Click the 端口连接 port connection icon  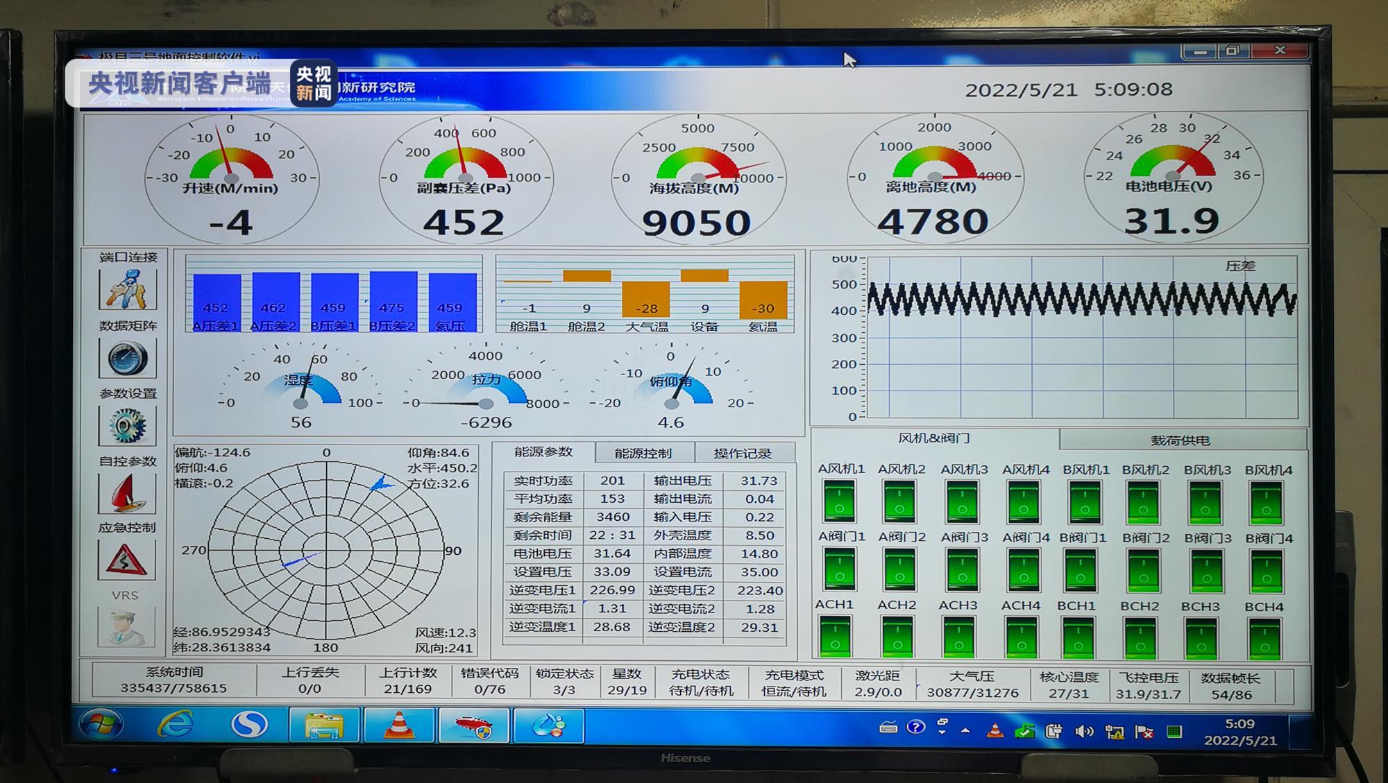(x=128, y=289)
